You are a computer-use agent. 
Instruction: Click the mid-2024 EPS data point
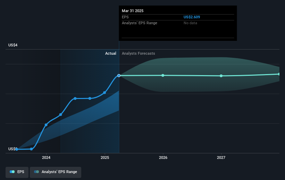(x=75, y=98)
